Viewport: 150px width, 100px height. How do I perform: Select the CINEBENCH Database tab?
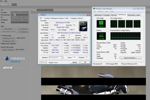click(x=45, y=10)
